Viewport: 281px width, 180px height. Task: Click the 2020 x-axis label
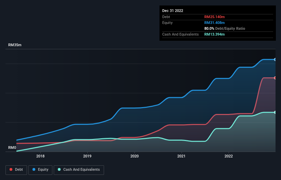(x=135, y=156)
